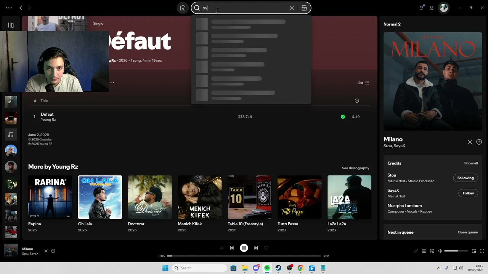
Task: Enter full screen player
Action: point(482,251)
